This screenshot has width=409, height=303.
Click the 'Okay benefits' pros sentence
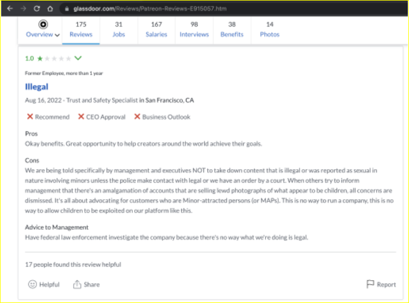144,144
